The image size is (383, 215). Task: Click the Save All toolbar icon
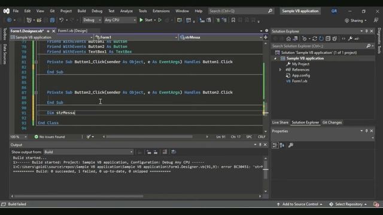[52, 20]
